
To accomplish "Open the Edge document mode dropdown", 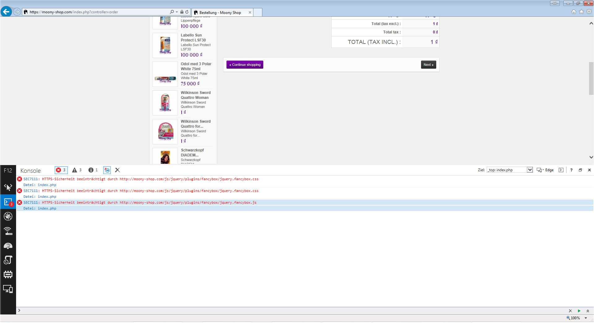I will [545, 170].
